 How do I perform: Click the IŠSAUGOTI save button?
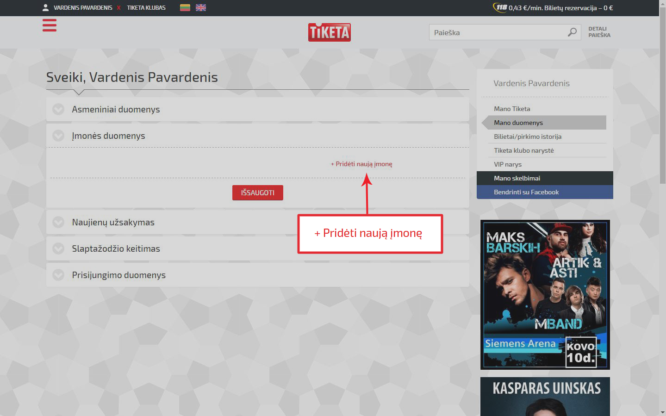pyautogui.click(x=258, y=192)
